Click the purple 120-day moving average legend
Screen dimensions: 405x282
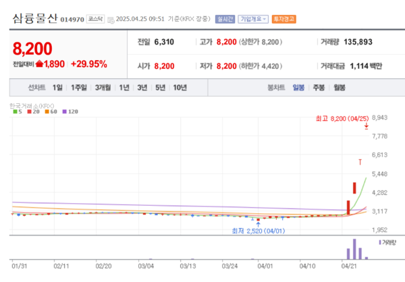click(70, 111)
